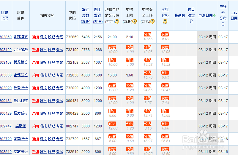Open stock code 603519 link

(6, 151)
